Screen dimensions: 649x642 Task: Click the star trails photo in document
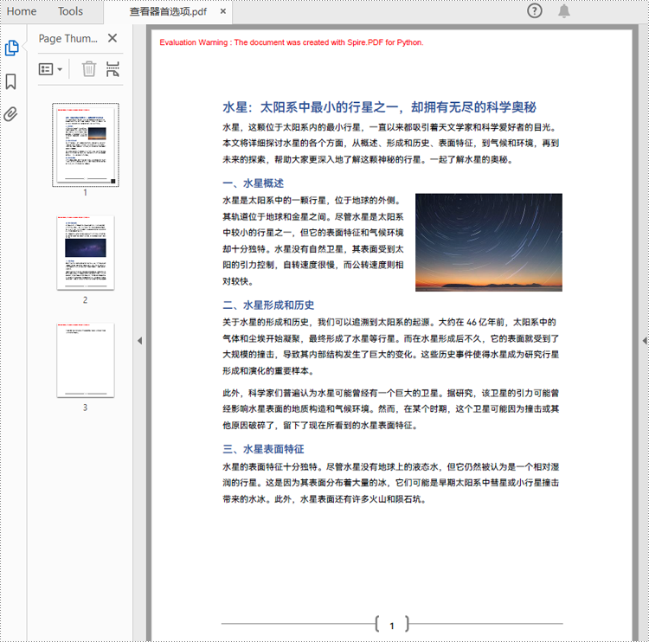(x=488, y=242)
